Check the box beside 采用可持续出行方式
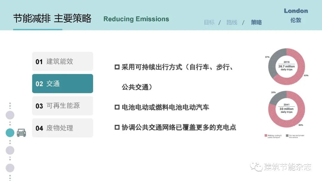The image size is (322, 181). (x=117, y=67)
